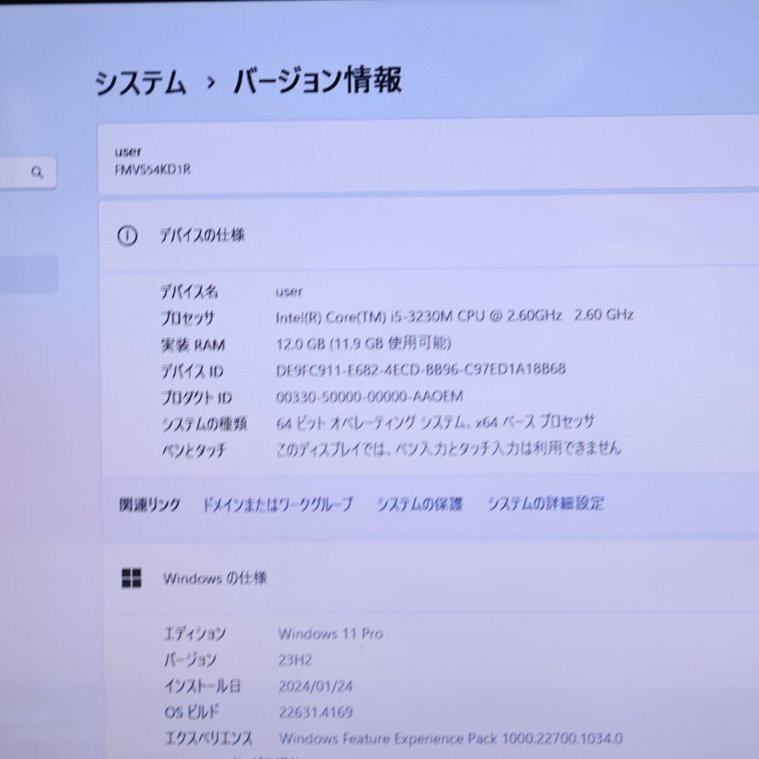Click the OS ビルド label
This screenshot has height=759, width=759.
(191, 712)
